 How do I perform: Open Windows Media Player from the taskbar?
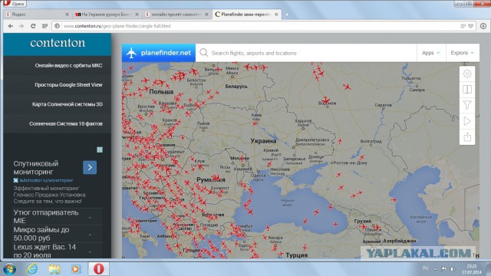[75, 269]
